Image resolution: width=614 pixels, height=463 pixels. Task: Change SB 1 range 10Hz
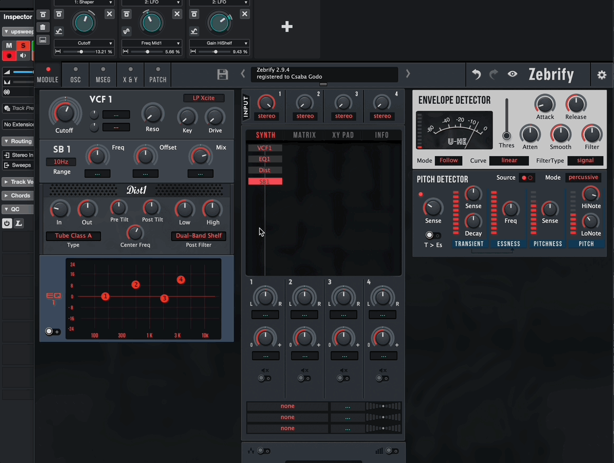click(x=61, y=162)
